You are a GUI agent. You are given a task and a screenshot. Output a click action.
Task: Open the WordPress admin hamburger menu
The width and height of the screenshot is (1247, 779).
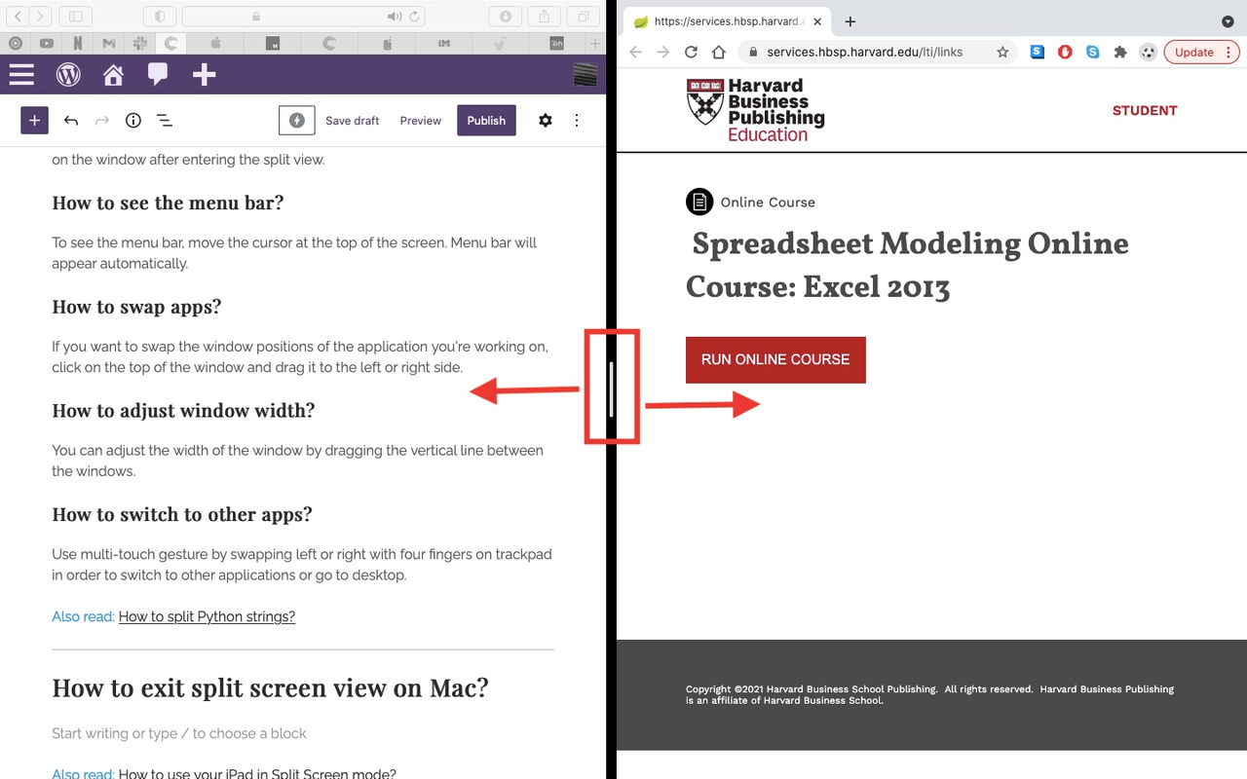point(21,74)
